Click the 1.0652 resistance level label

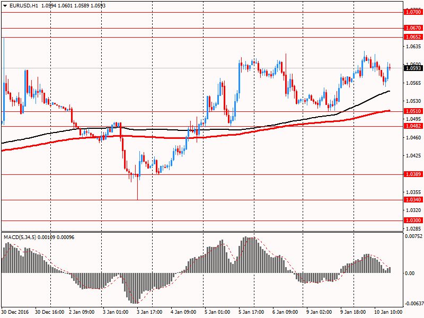click(413, 37)
